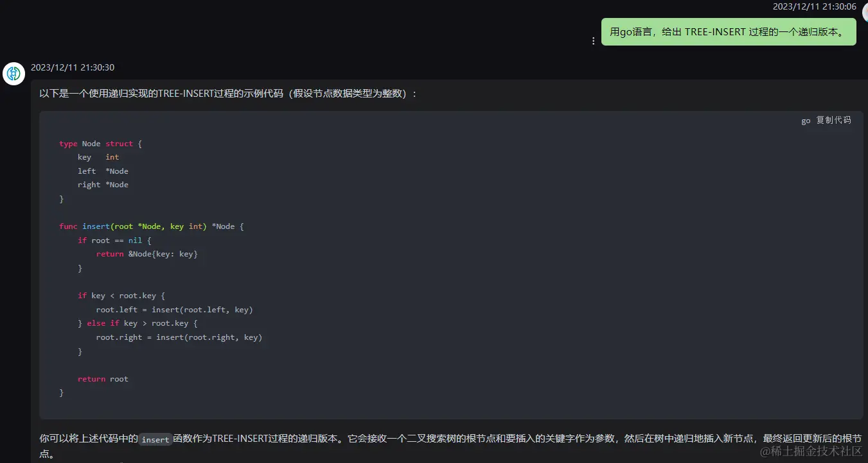Viewport: 868px width, 463px height.
Task: Click the three-dot menu beside the question bubble
Action: pyautogui.click(x=592, y=40)
